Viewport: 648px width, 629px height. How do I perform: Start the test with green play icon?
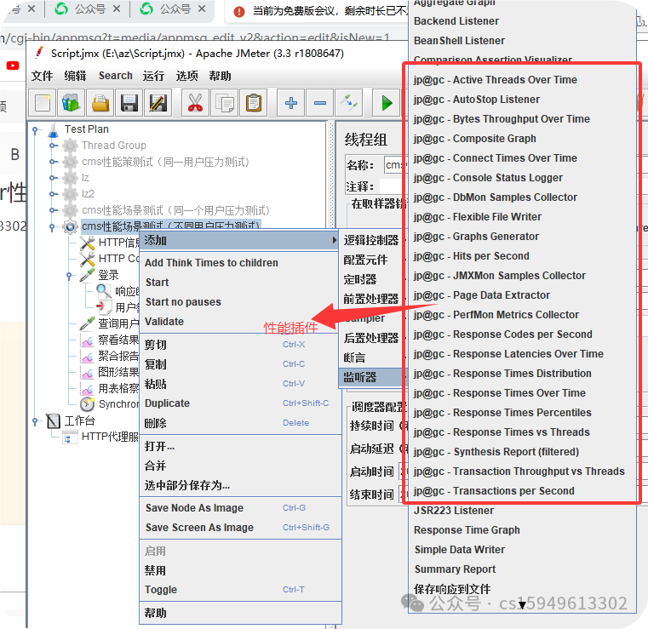387,103
